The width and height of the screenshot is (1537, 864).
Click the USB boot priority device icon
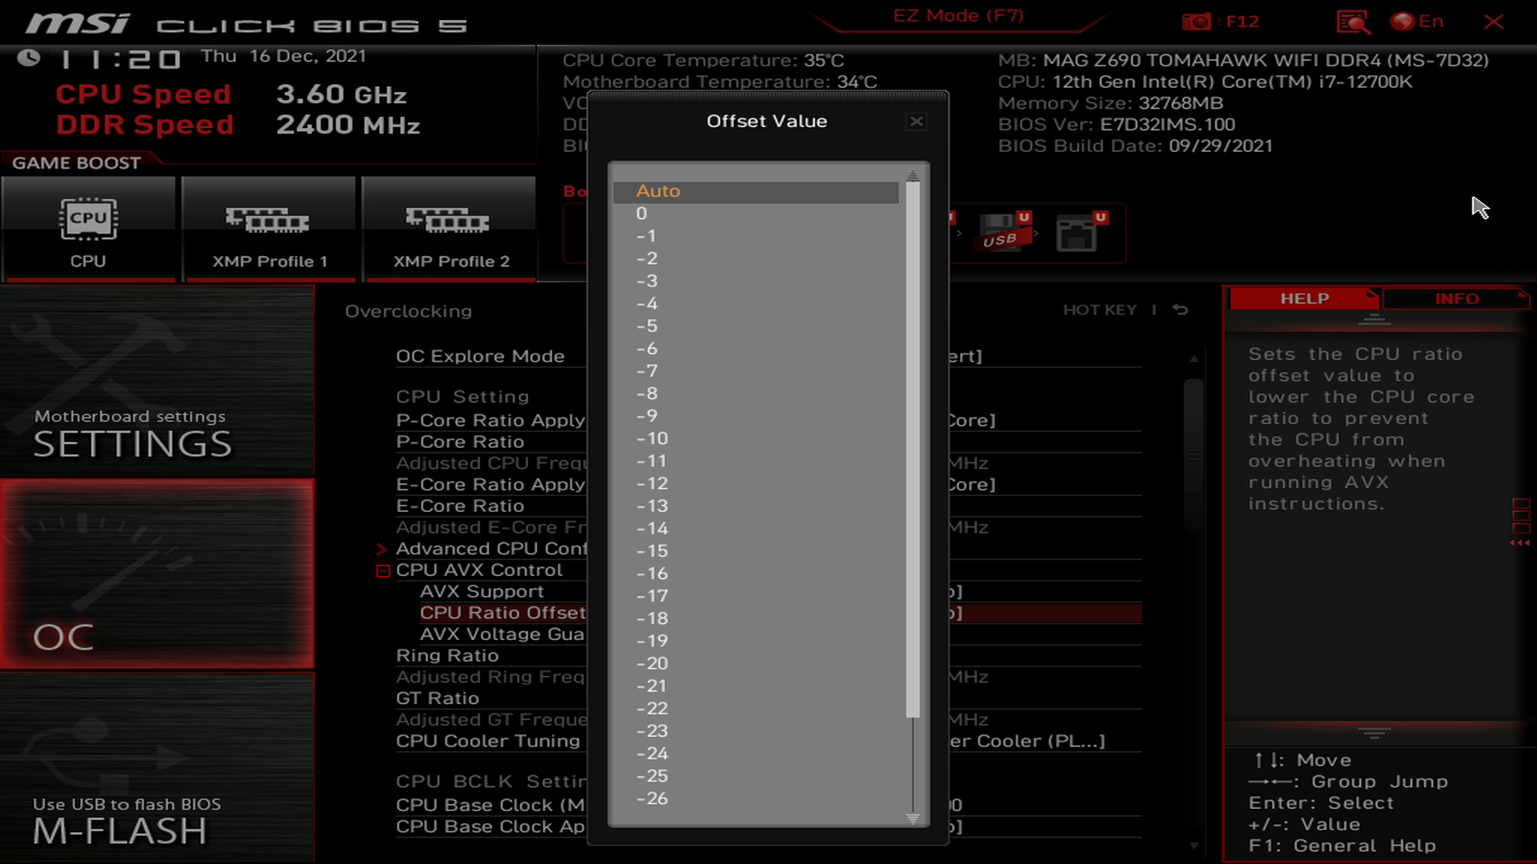[1004, 232]
